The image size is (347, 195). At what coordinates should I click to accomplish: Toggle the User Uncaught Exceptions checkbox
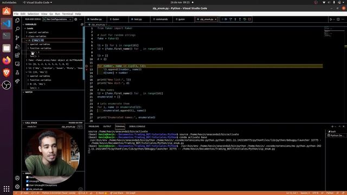pos(28,185)
